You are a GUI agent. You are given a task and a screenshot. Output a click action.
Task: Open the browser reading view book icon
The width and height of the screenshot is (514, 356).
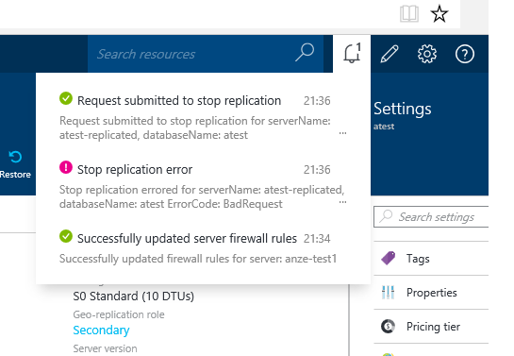(409, 14)
